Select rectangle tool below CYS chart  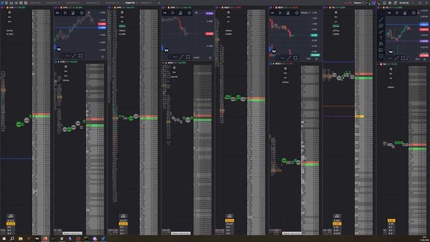click(81, 56)
